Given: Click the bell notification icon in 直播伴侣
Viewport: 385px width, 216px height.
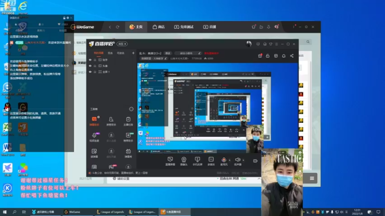Looking at the screenshot, I should click(283, 56).
